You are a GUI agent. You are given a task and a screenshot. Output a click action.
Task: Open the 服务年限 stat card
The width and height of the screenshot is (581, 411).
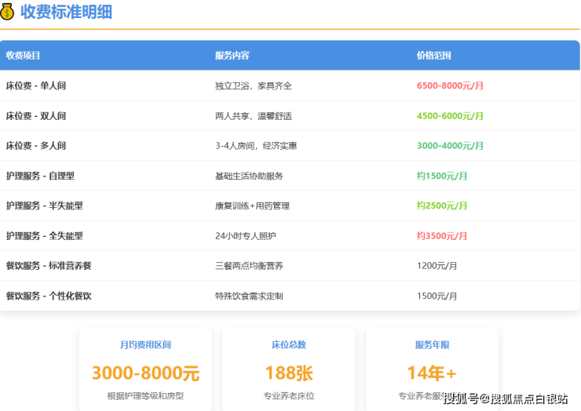coord(432,369)
